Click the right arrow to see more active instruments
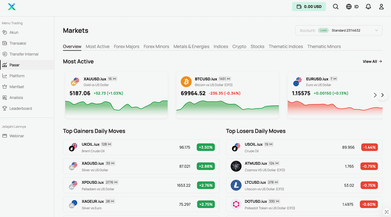Screen dimensions: 391x217 click(382, 95)
